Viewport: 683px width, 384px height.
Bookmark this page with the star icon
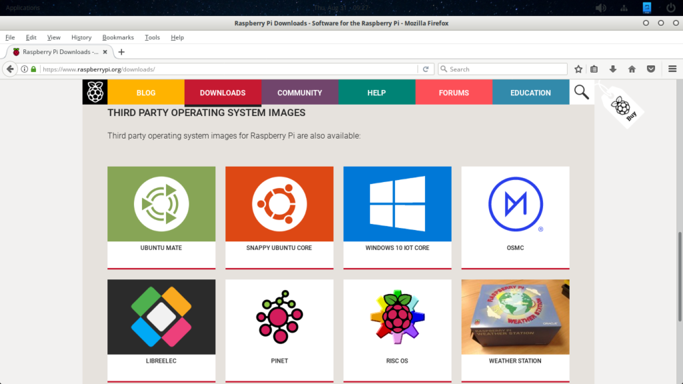pyautogui.click(x=578, y=69)
